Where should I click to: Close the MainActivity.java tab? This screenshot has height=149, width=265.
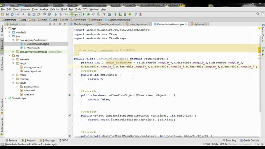point(94,24)
